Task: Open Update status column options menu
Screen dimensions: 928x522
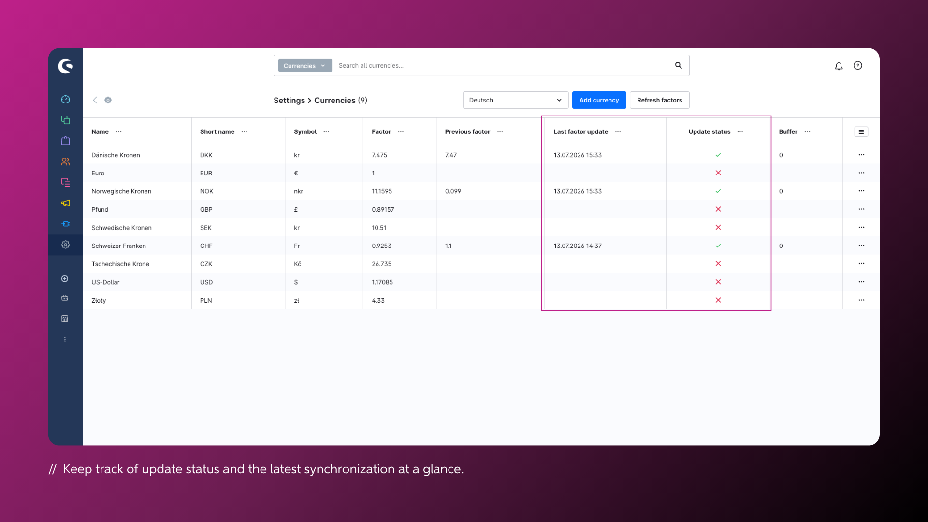Action: 740,131
